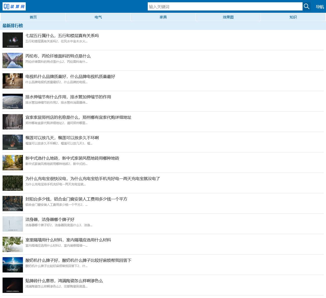The height and width of the screenshot is (298, 326).
Task: Click summary 室内隔墙应选用什么材料2
Action: (x=56, y=246)
